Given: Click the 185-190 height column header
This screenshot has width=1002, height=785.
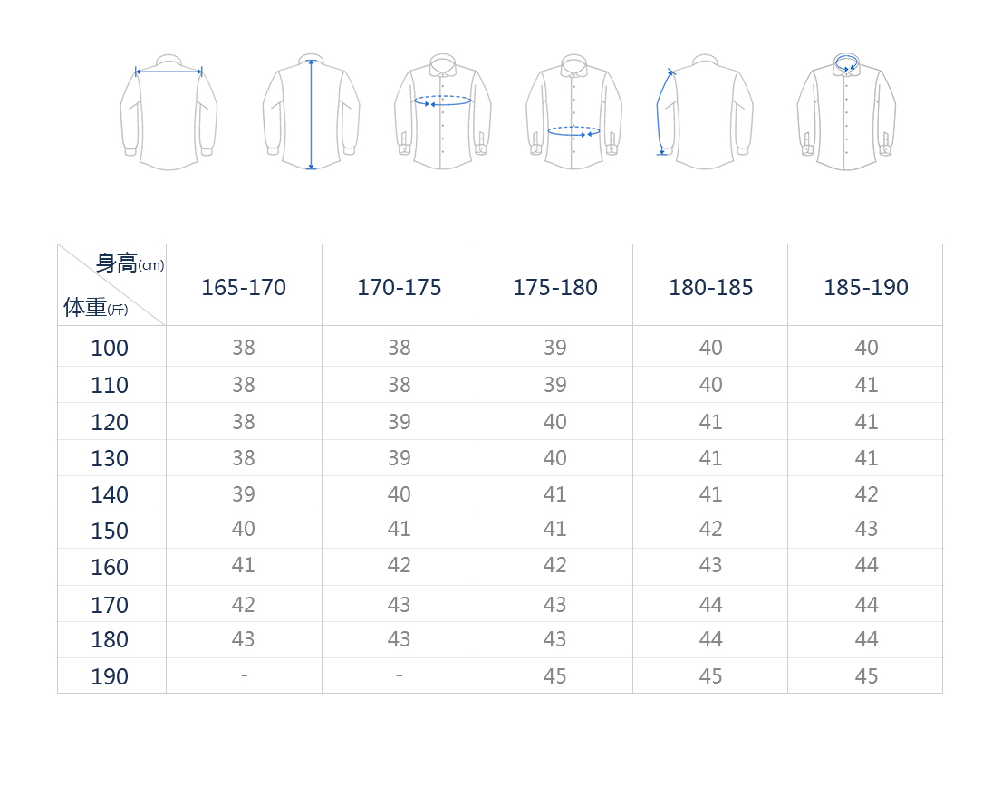Looking at the screenshot, I should (866, 287).
